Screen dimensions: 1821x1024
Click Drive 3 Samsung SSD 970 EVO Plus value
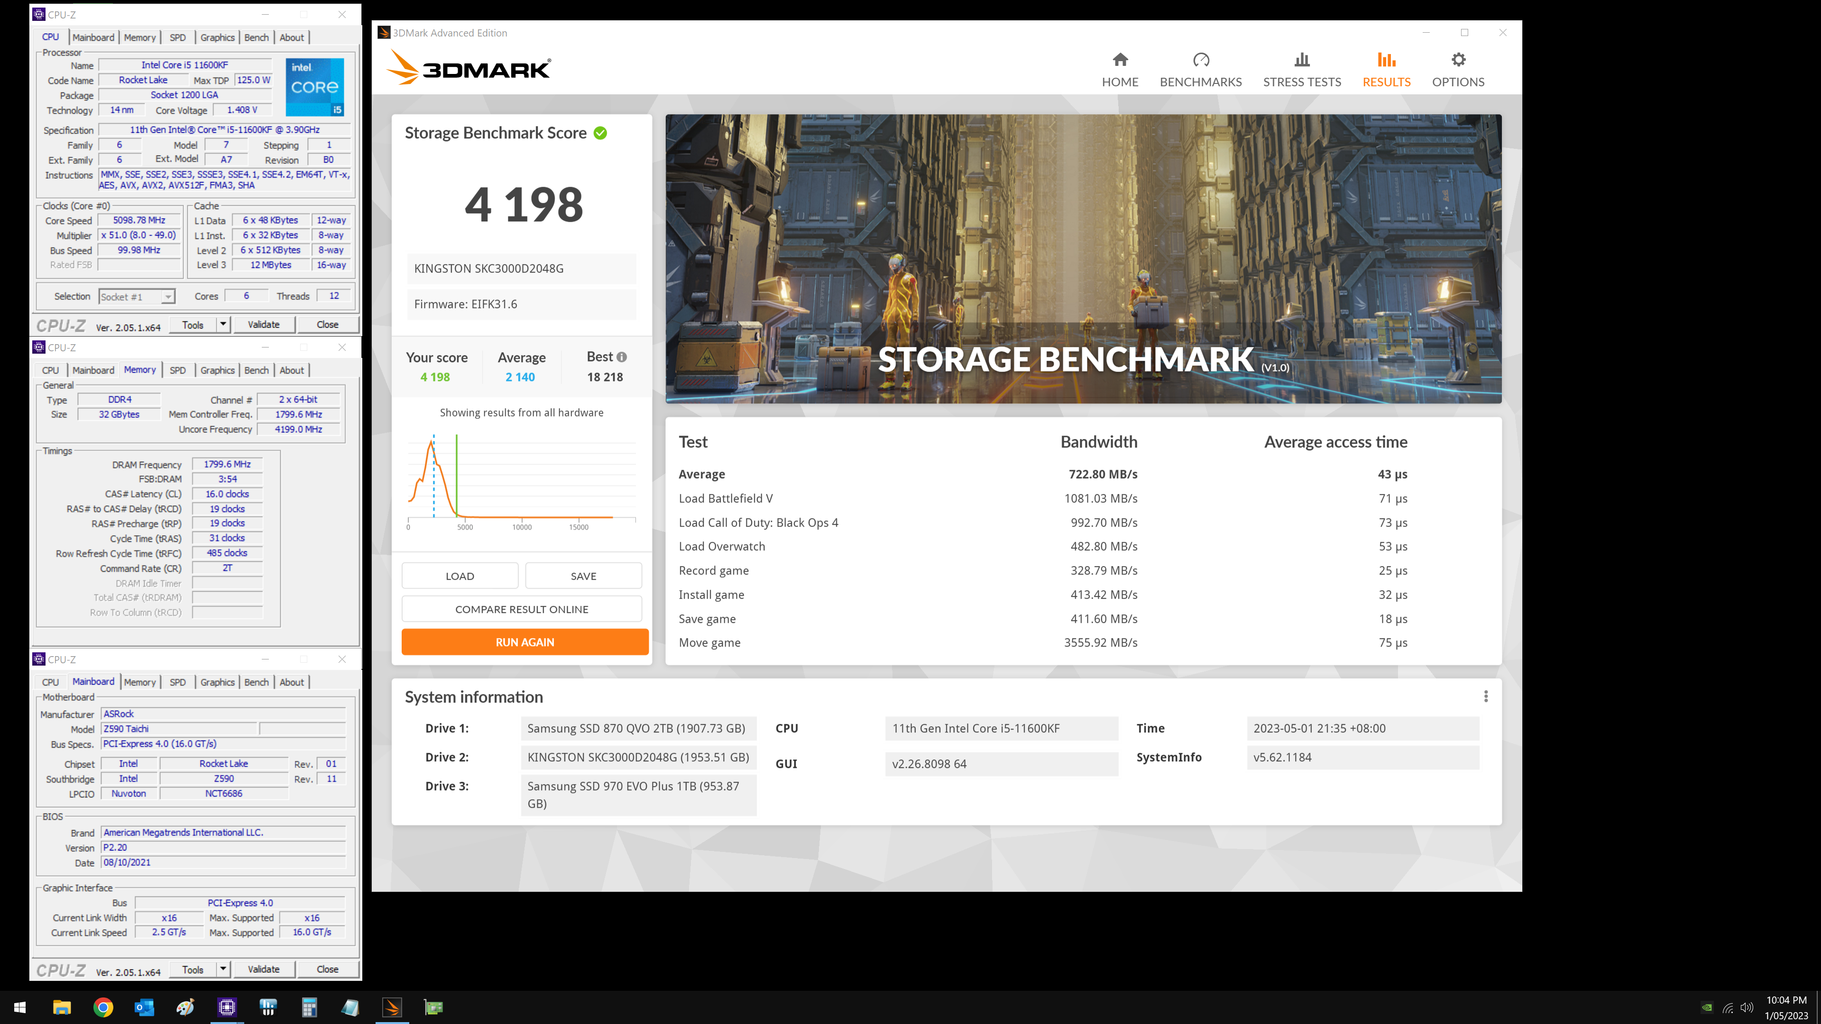click(638, 795)
